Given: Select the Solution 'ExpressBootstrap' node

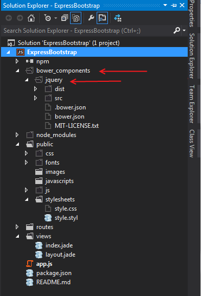Looking at the screenshot, I should click(x=69, y=43).
